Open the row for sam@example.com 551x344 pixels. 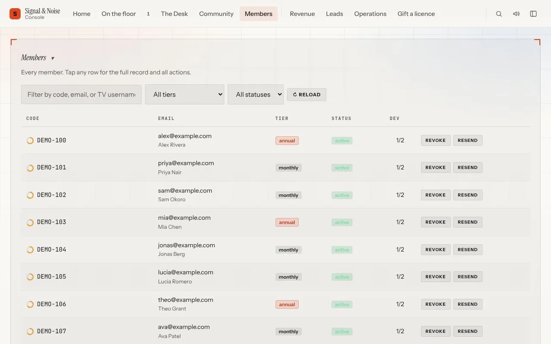coord(275,195)
